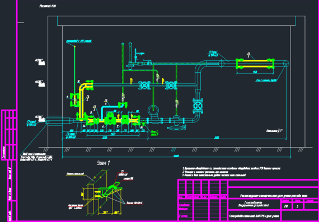
Task: Click the green vertical vent pipe with yellow top
Action: coord(74,69)
